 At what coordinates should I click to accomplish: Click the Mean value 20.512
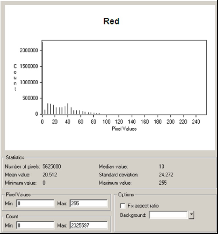pos(50,175)
